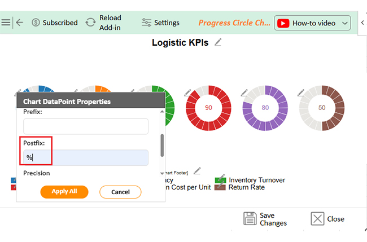Open Settings sliders icon

coord(146,23)
